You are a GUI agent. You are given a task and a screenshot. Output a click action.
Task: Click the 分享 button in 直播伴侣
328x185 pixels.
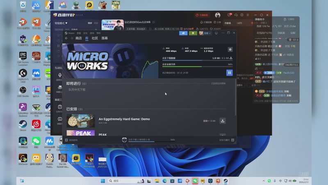point(217,22)
